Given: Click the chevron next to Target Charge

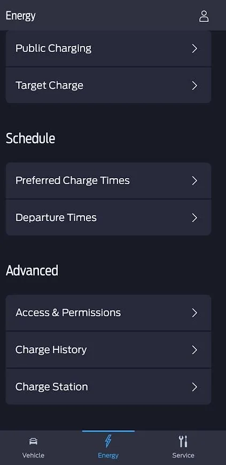Looking at the screenshot, I should tap(194, 86).
